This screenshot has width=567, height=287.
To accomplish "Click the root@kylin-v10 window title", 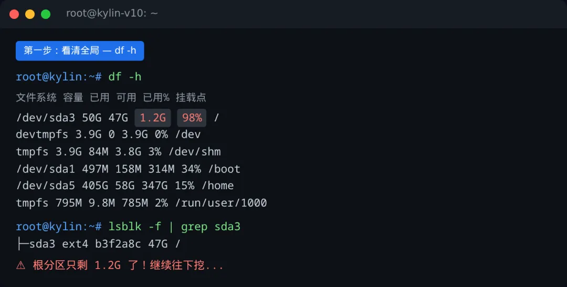I will [x=112, y=14].
